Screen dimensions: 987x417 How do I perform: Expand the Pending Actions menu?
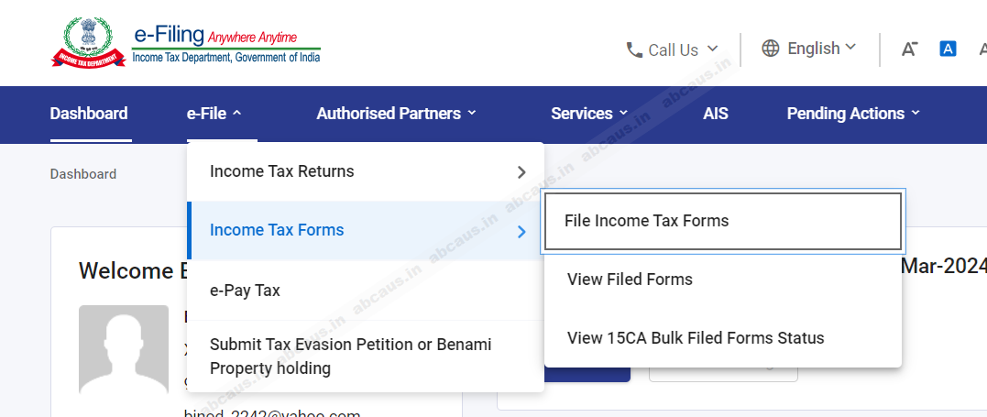(853, 114)
